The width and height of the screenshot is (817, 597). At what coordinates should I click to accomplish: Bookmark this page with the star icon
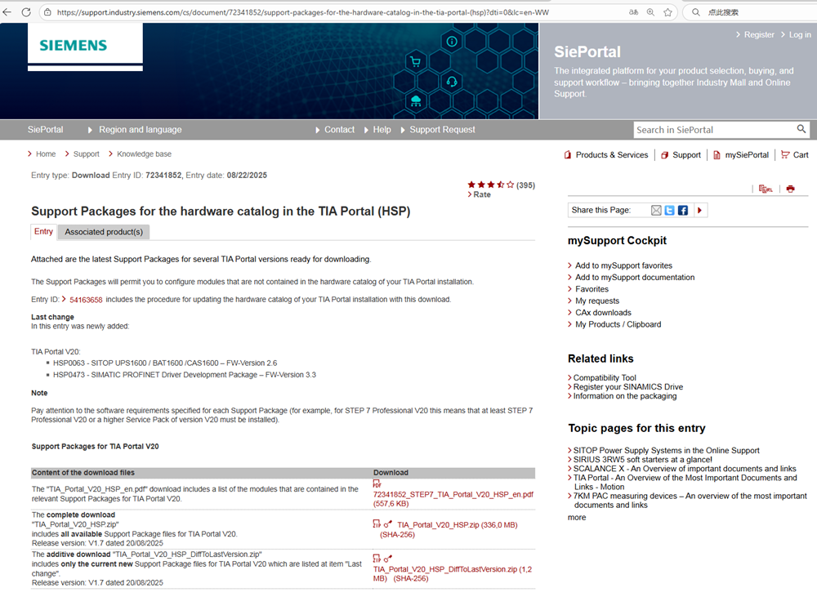click(668, 12)
